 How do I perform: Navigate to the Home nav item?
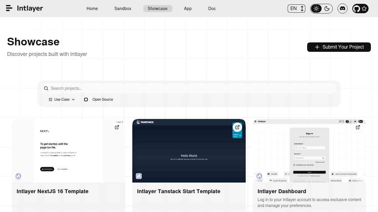click(x=92, y=9)
